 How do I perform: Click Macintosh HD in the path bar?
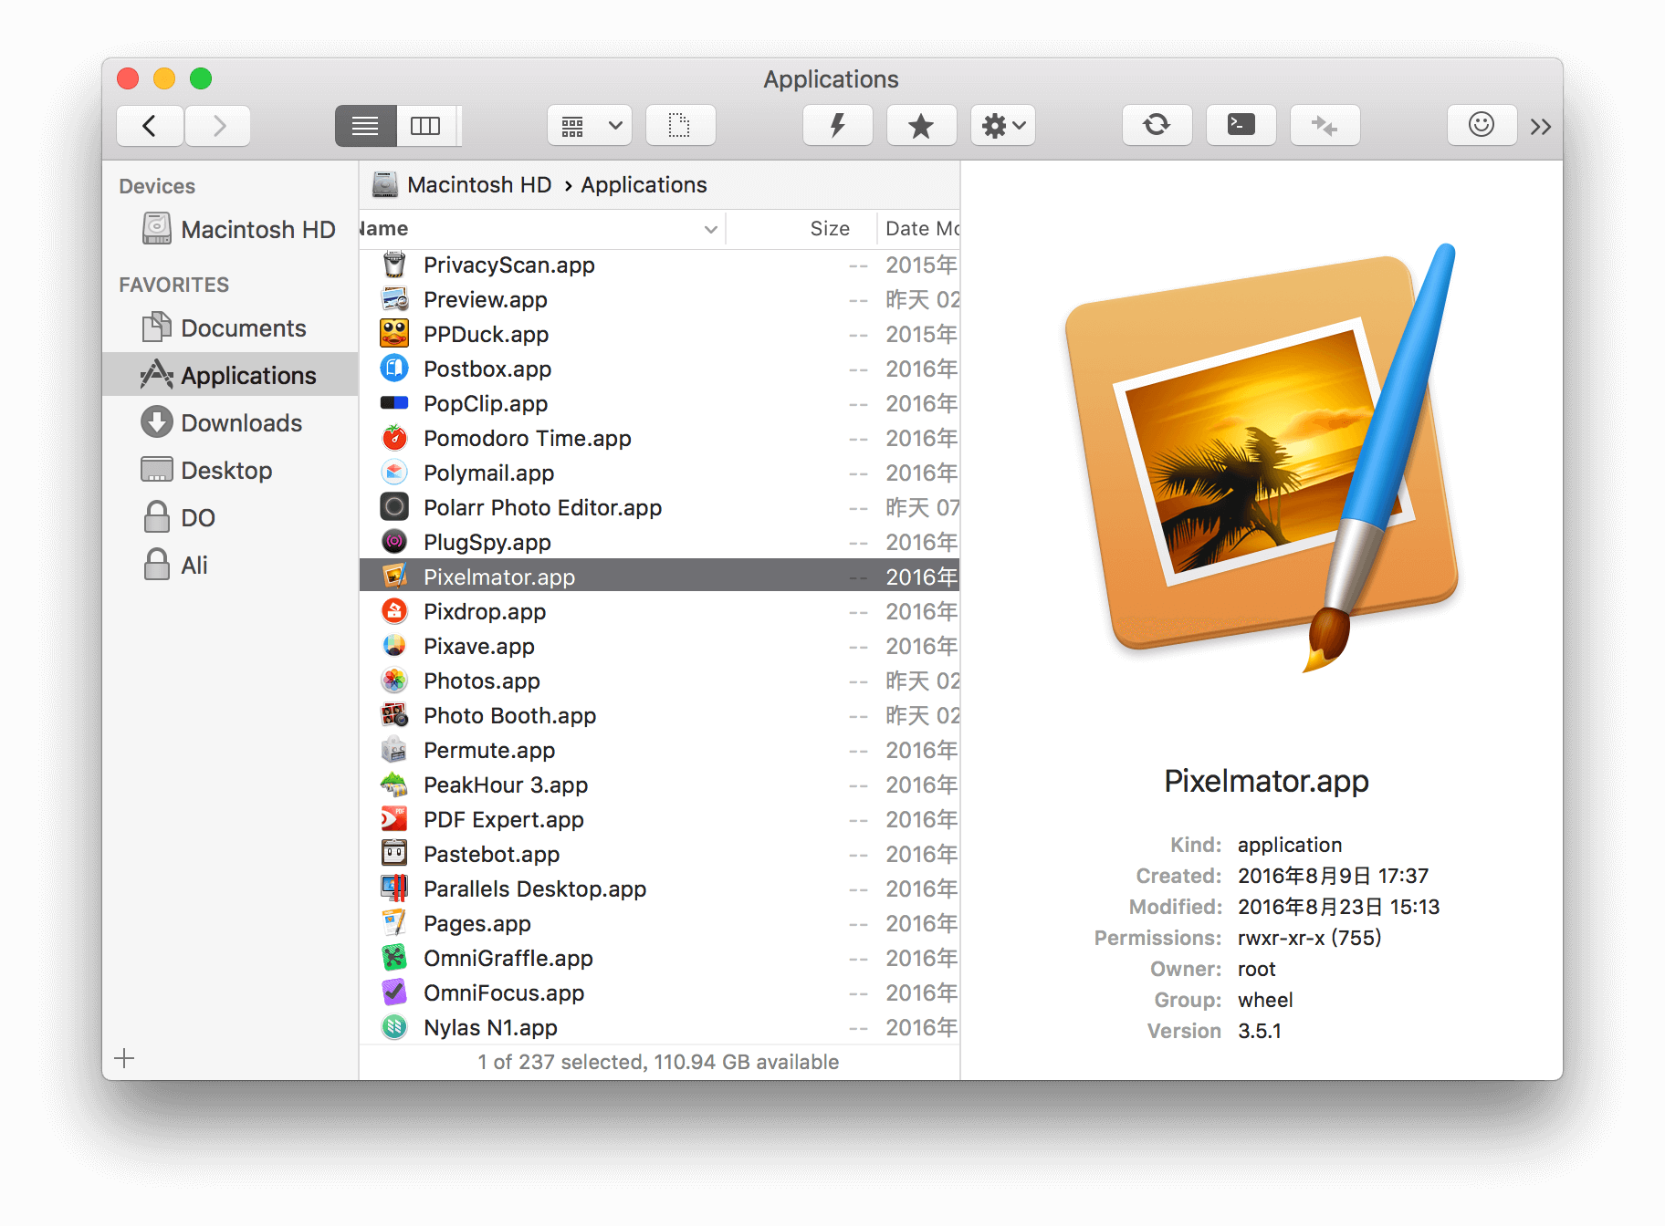coord(478,185)
